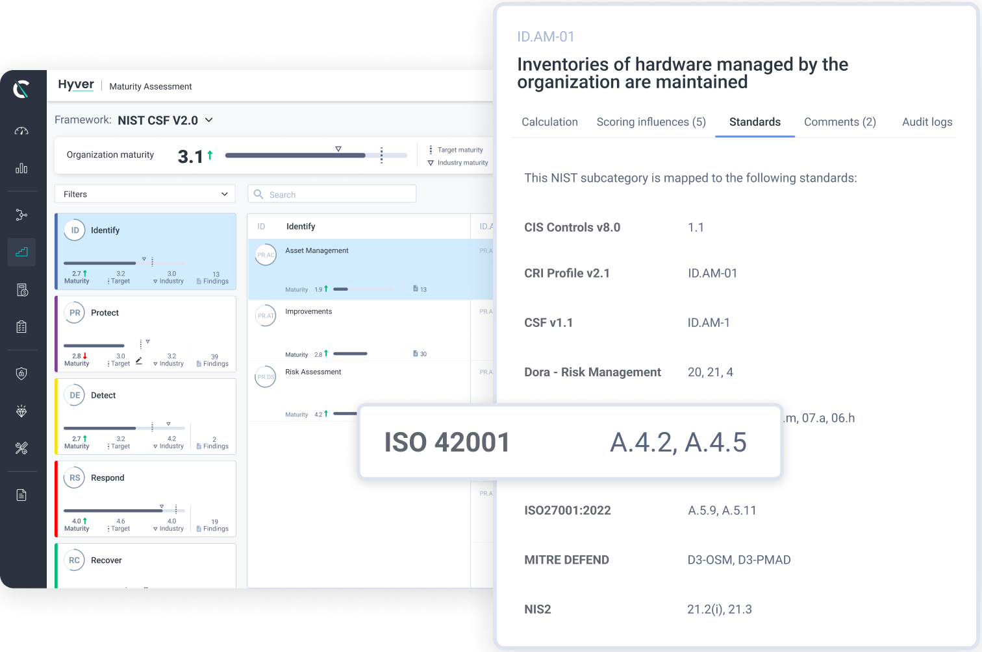Click inside the Search input field

(332, 193)
